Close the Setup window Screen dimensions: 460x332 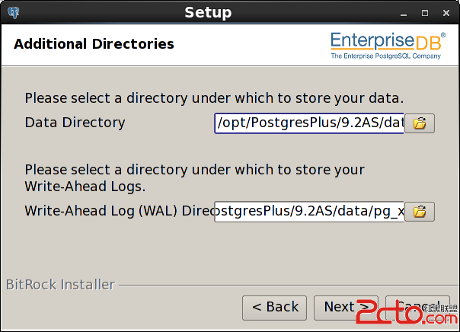coord(446,13)
